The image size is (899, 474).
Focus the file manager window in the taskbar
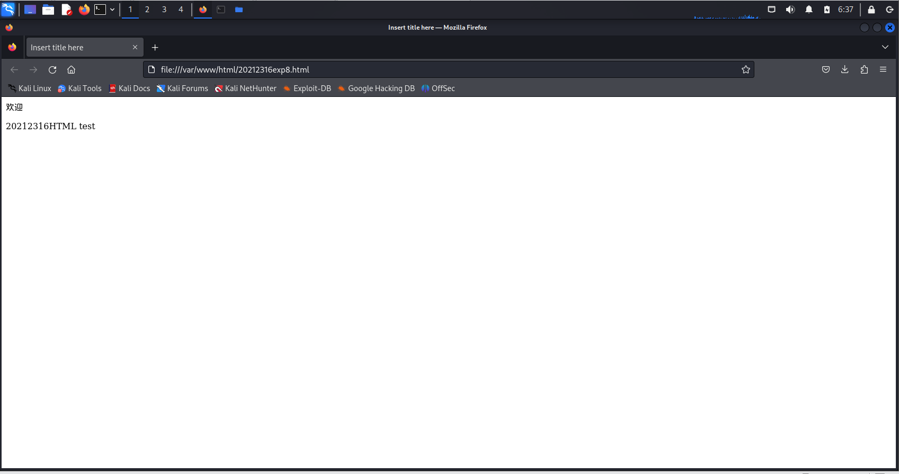coord(239,10)
